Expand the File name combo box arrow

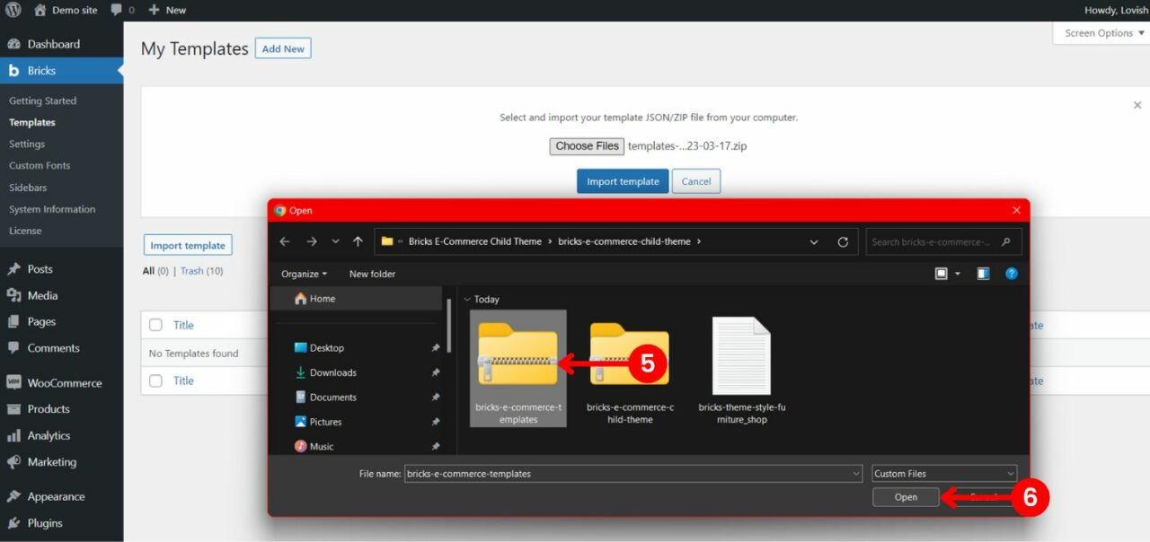pyautogui.click(x=855, y=473)
